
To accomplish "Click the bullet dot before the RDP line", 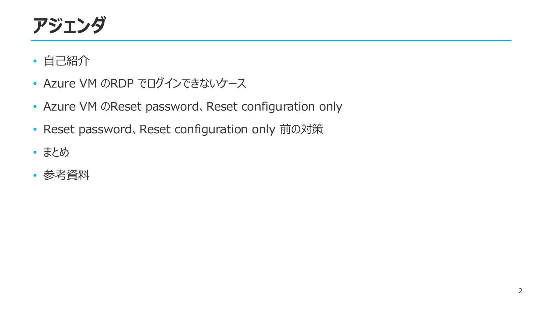I will (35, 84).
